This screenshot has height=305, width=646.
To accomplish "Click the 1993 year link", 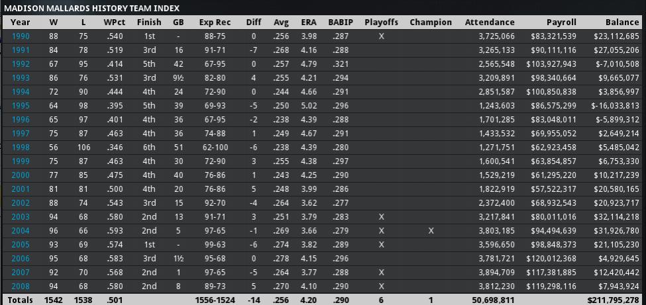I will coord(21,77).
